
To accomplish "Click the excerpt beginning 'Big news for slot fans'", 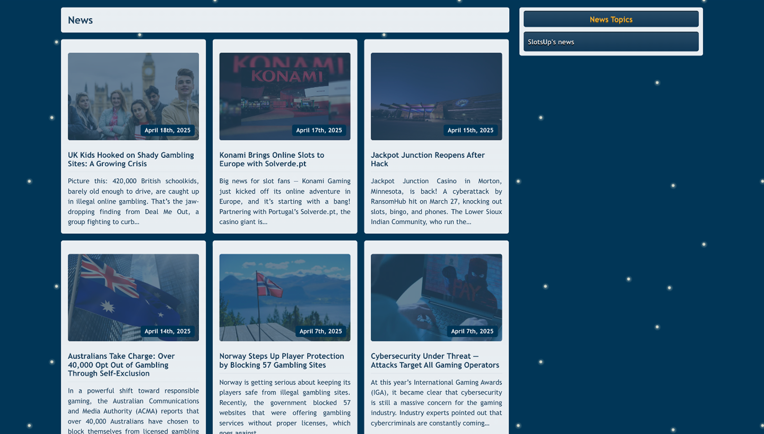I will click(285, 201).
